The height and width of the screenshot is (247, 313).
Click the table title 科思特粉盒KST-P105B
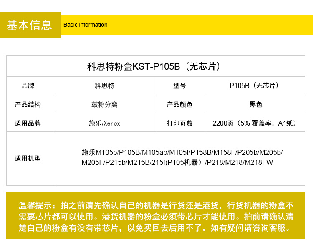click(154, 66)
